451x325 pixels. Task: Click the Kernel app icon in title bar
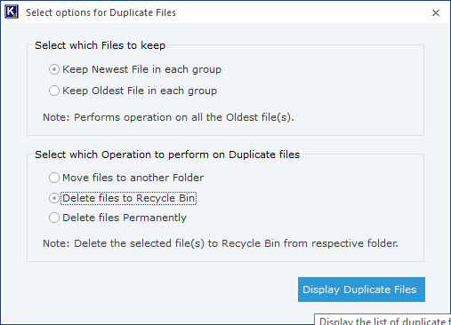(12, 12)
